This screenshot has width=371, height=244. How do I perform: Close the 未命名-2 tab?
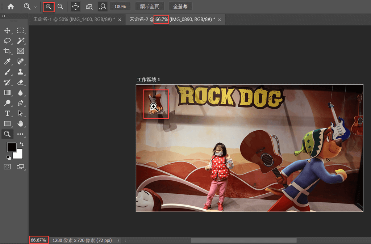(220, 20)
